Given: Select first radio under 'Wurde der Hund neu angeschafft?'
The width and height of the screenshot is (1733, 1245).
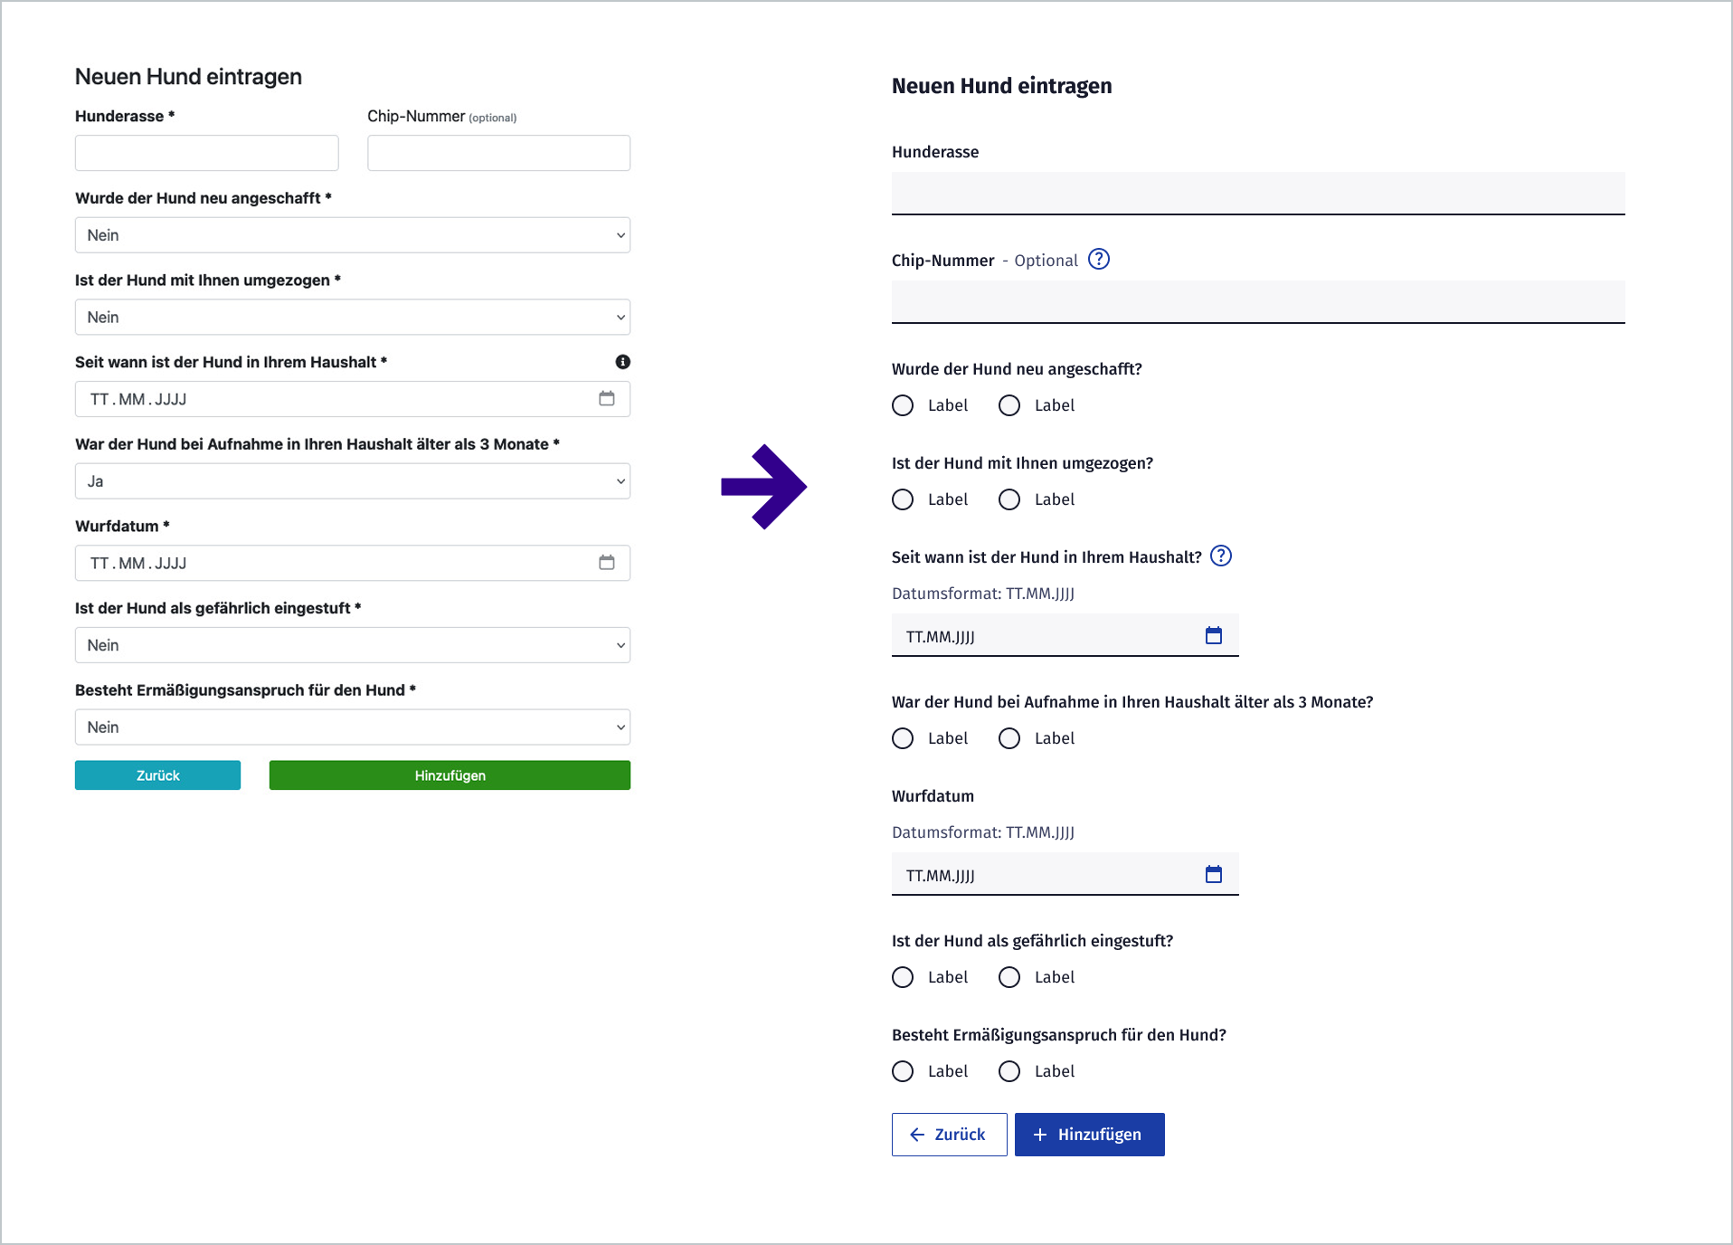Looking at the screenshot, I should tap(903, 405).
